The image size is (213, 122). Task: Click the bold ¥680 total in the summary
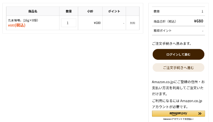[199, 21]
